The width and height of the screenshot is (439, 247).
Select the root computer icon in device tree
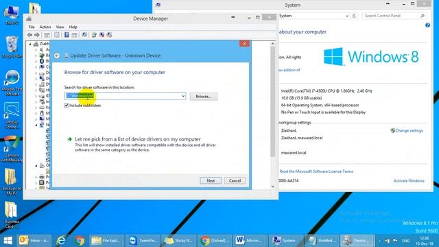pos(36,44)
